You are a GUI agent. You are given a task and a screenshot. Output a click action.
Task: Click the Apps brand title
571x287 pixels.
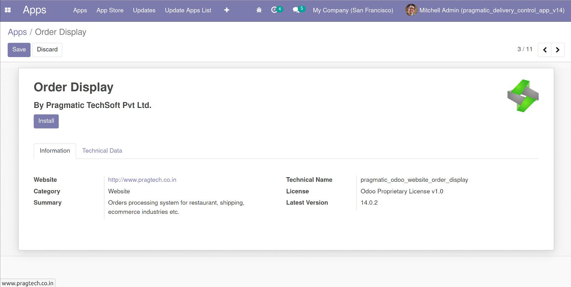click(34, 10)
